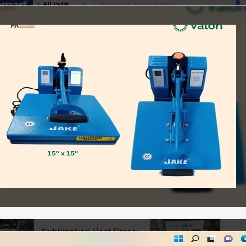Open Task View from the taskbar
Screen dimensions: 246x246
(211, 238)
